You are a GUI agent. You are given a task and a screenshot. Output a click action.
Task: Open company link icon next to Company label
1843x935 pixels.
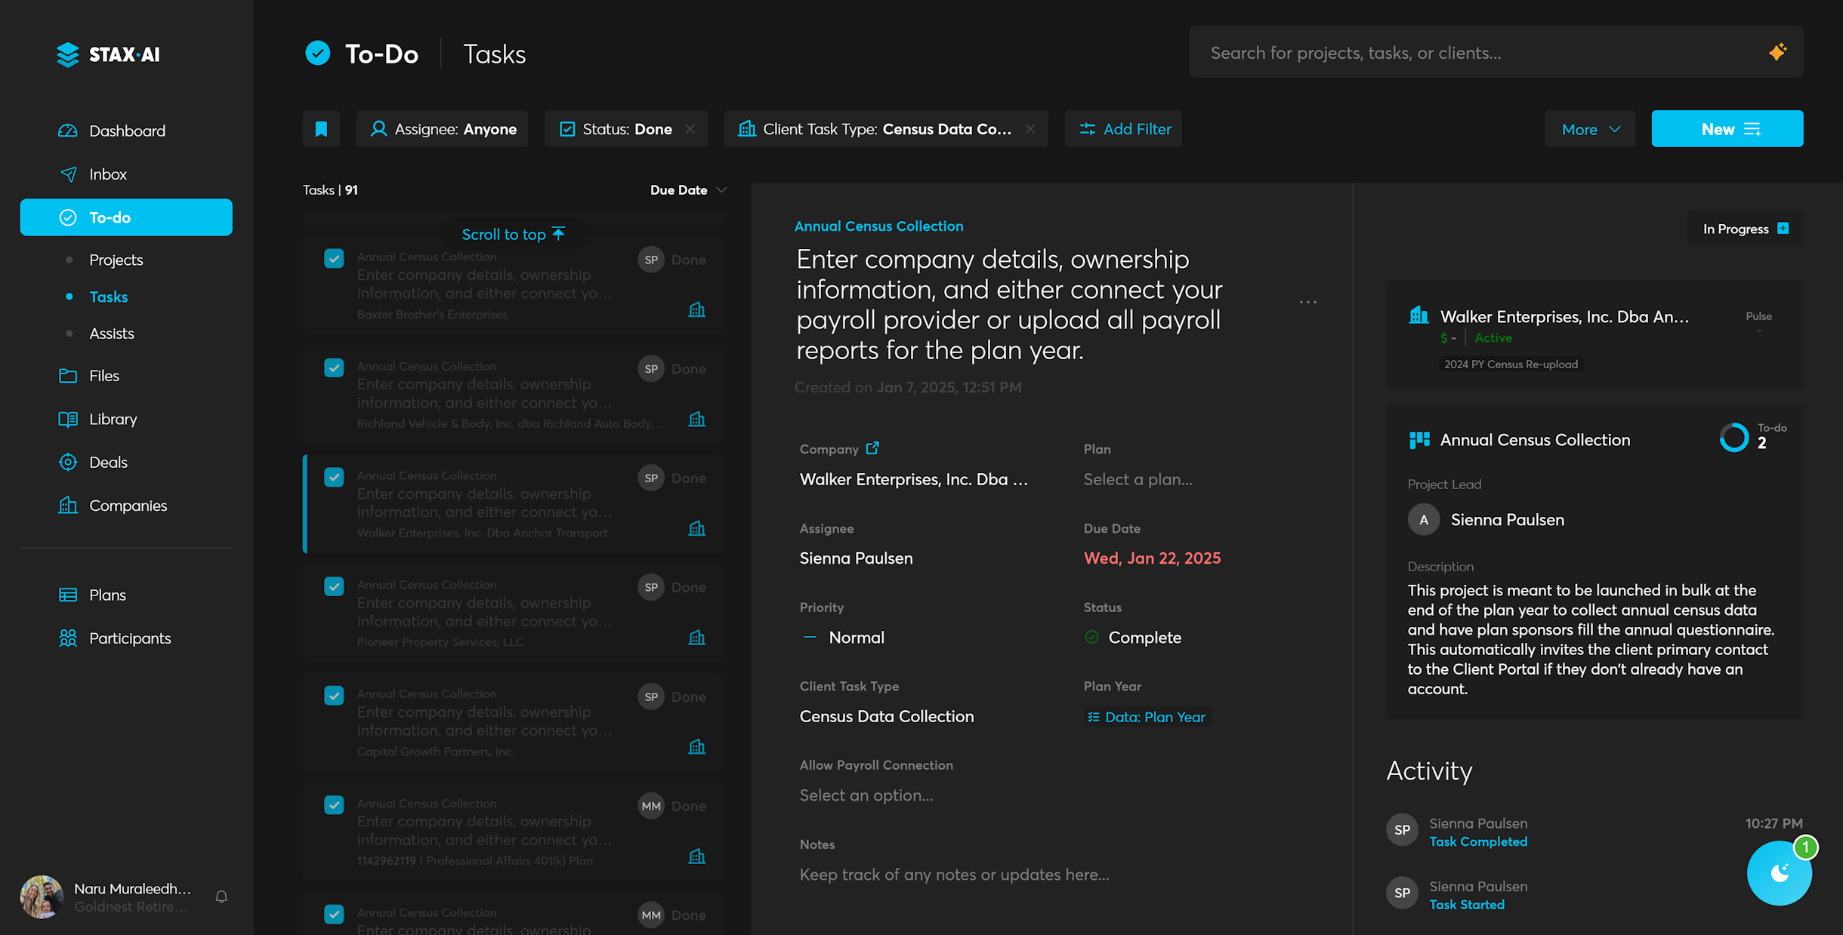coord(872,448)
